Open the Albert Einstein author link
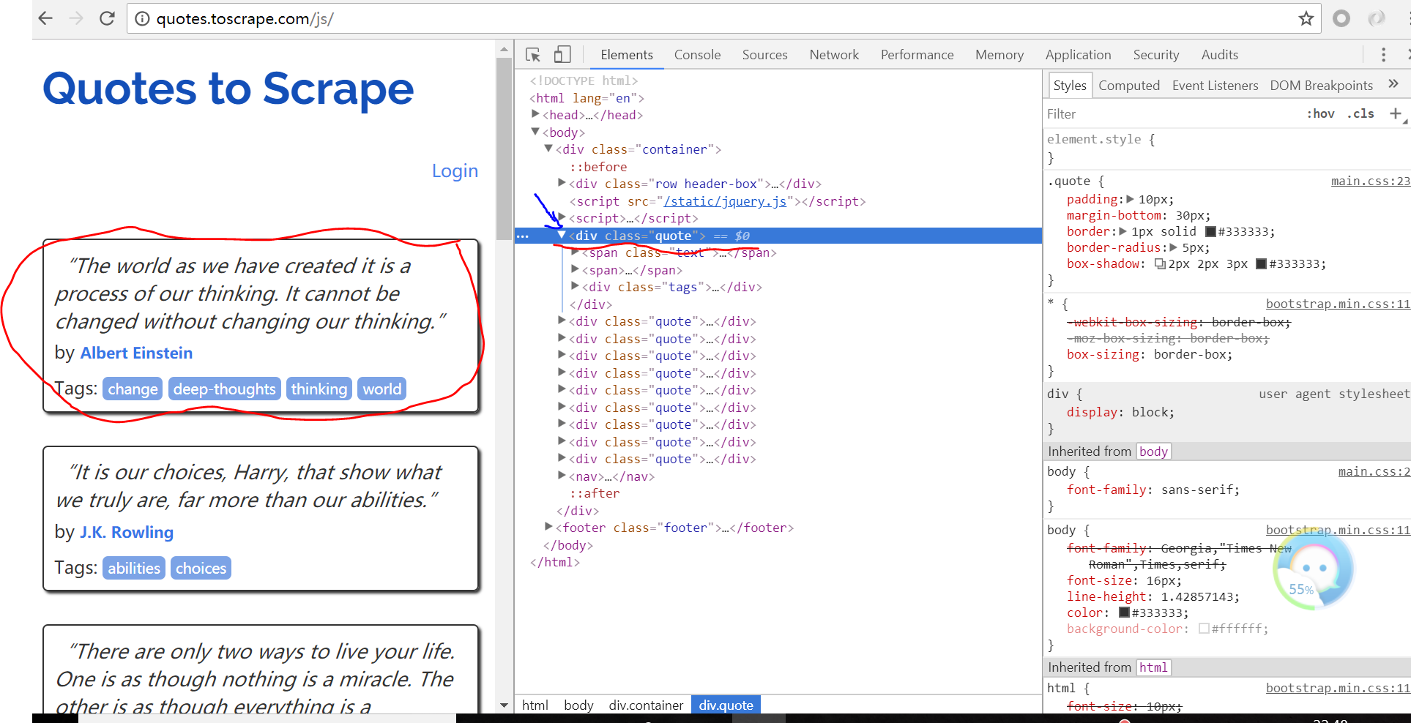1411x723 pixels. tap(136, 353)
